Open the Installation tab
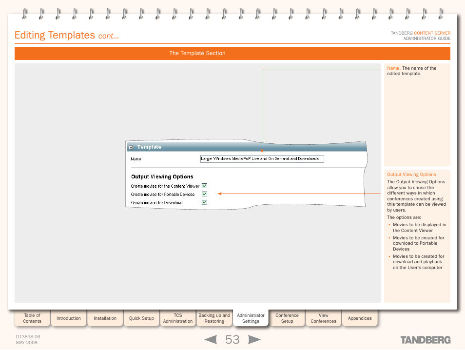 tap(105, 318)
